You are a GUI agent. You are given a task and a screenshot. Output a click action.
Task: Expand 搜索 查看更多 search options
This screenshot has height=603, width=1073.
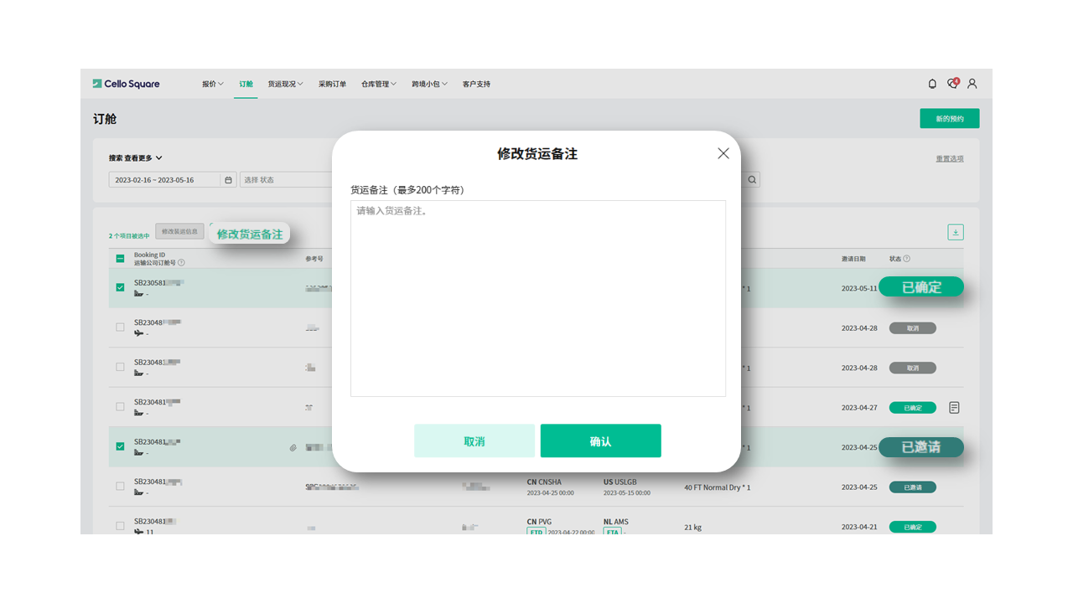point(135,157)
